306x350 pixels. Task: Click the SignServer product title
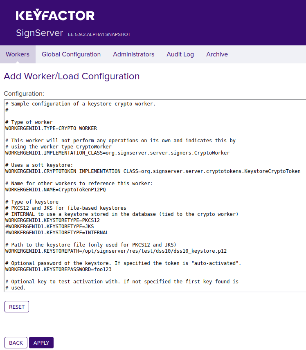click(x=39, y=33)
